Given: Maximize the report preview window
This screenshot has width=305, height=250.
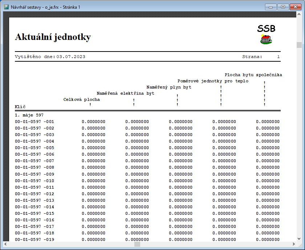Looking at the screenshot, I should [283, 7].
